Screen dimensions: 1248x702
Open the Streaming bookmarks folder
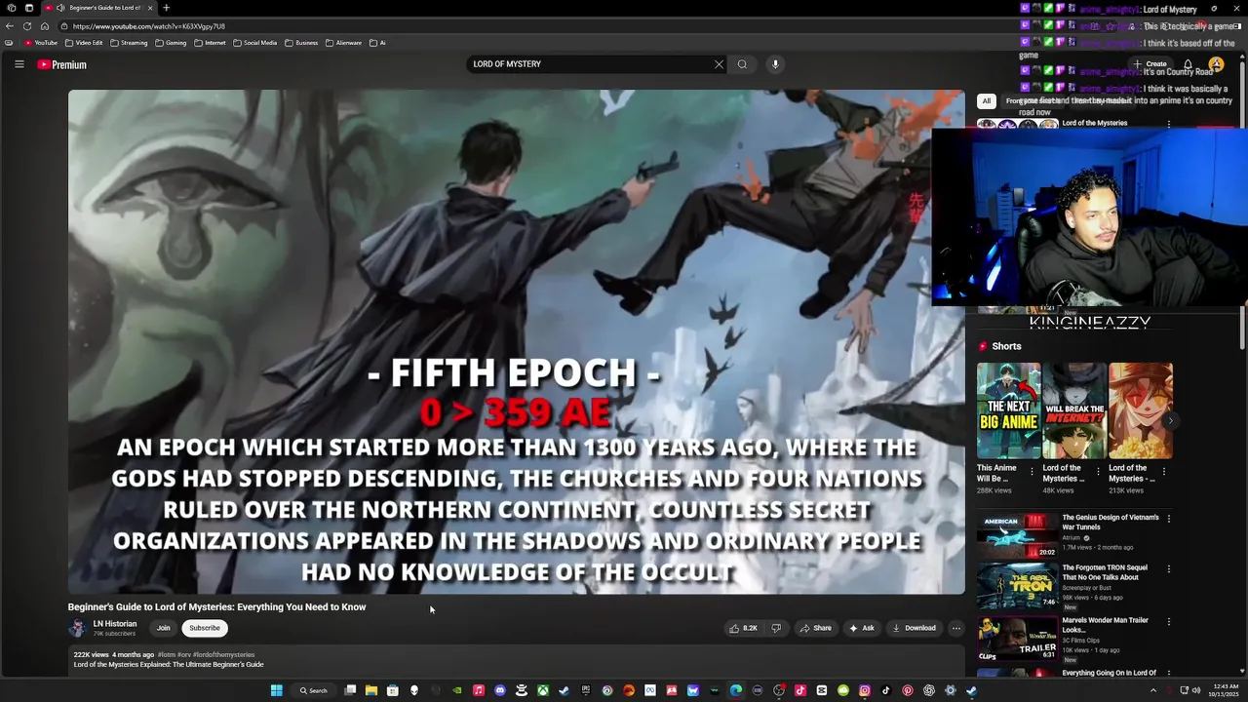(x=129, y=43)
